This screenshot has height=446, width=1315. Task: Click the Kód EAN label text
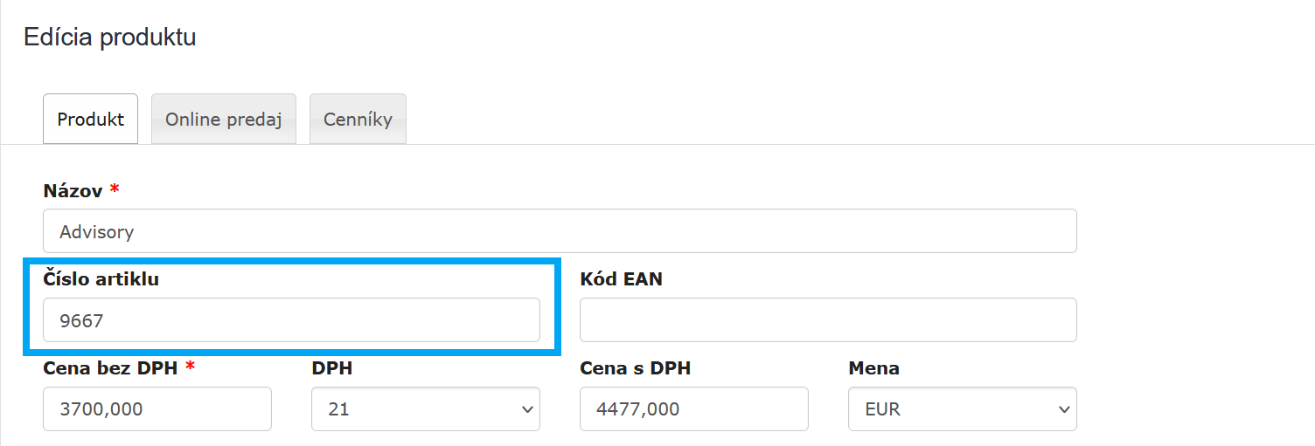(x=621, y=279)
